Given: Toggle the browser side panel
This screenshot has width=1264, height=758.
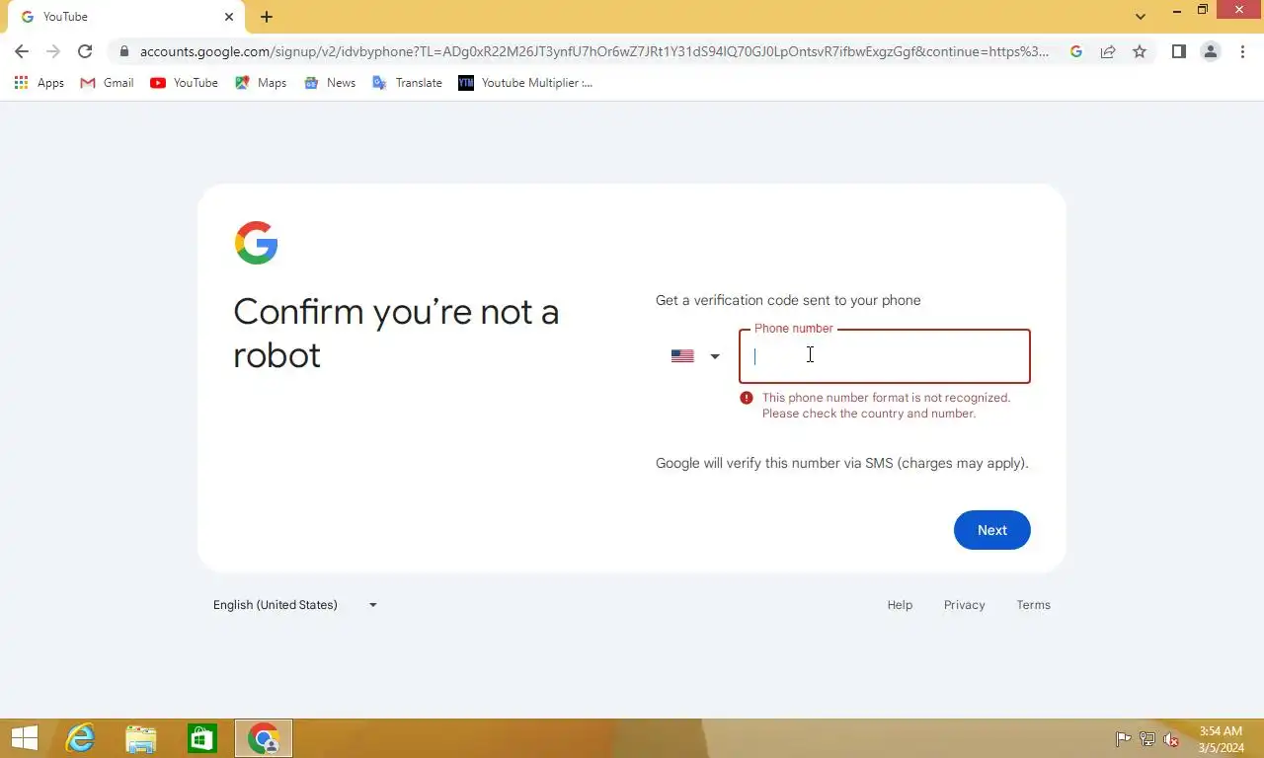Looking at the screenshot, I should tap(1178, 51).
